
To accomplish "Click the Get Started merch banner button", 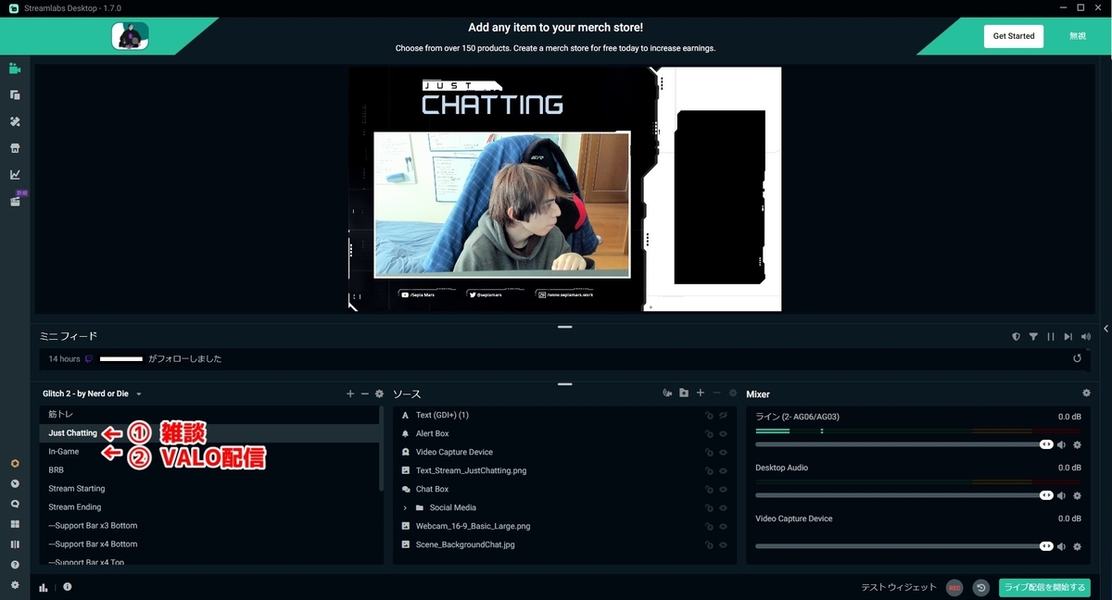I will (1014, 36).
